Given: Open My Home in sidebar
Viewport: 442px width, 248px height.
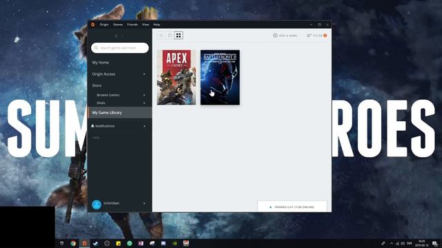Looking at the screenshot, I should point(101,63).
